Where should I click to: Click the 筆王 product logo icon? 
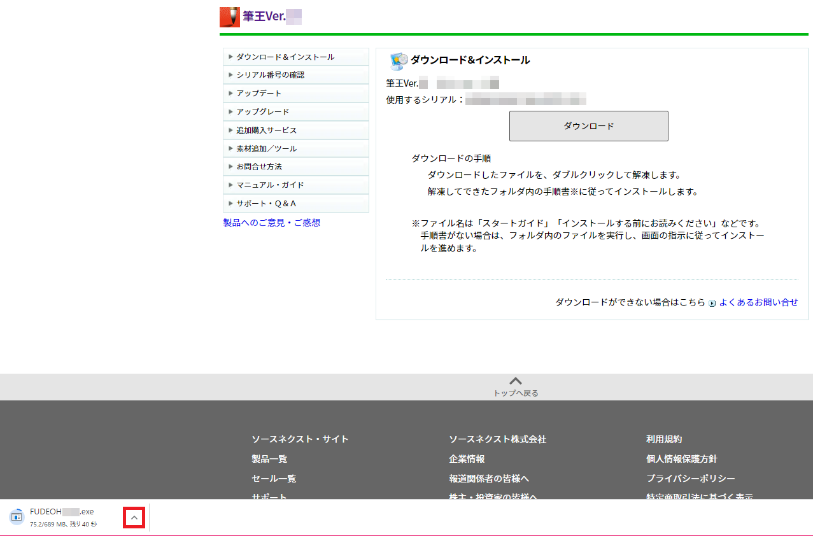[x=230, y=17]
